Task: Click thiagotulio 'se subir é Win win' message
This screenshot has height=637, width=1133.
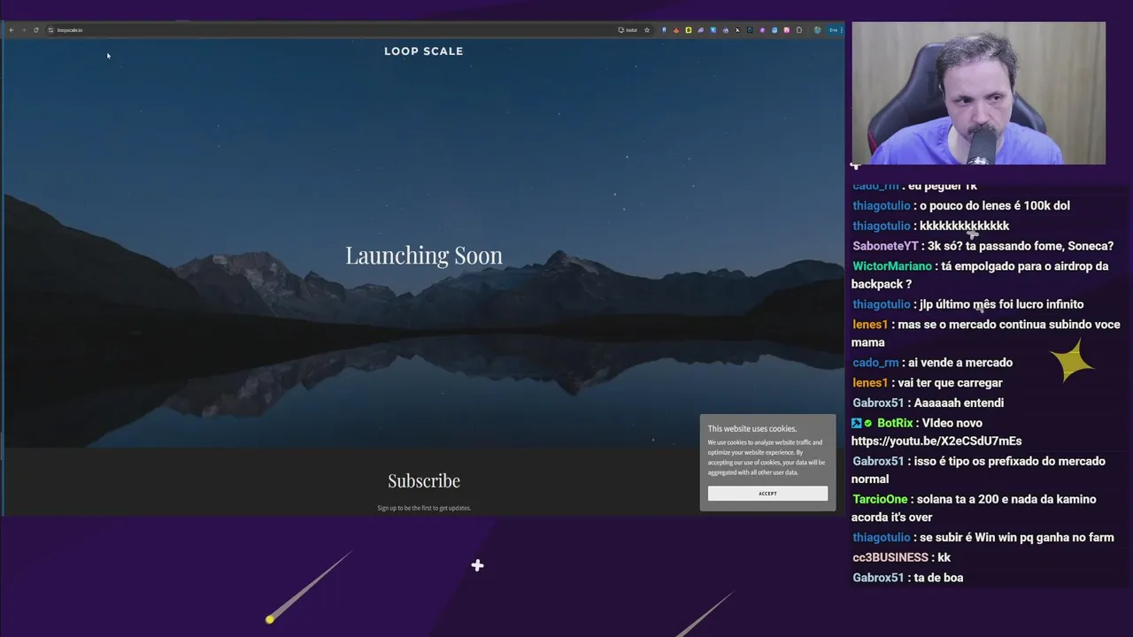Action: 1017,537
